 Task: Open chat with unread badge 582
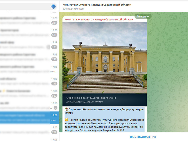[30, 93]
